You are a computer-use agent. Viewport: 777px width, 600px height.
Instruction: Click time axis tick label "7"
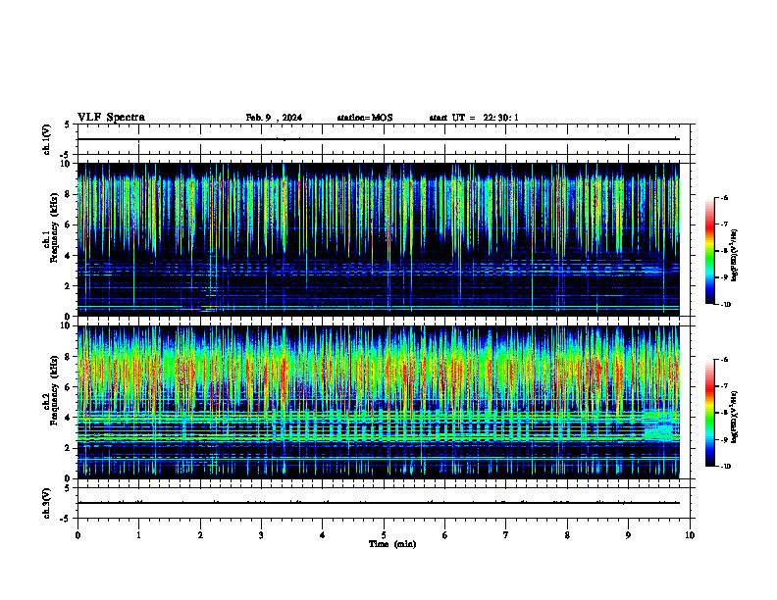pos(506,535)
